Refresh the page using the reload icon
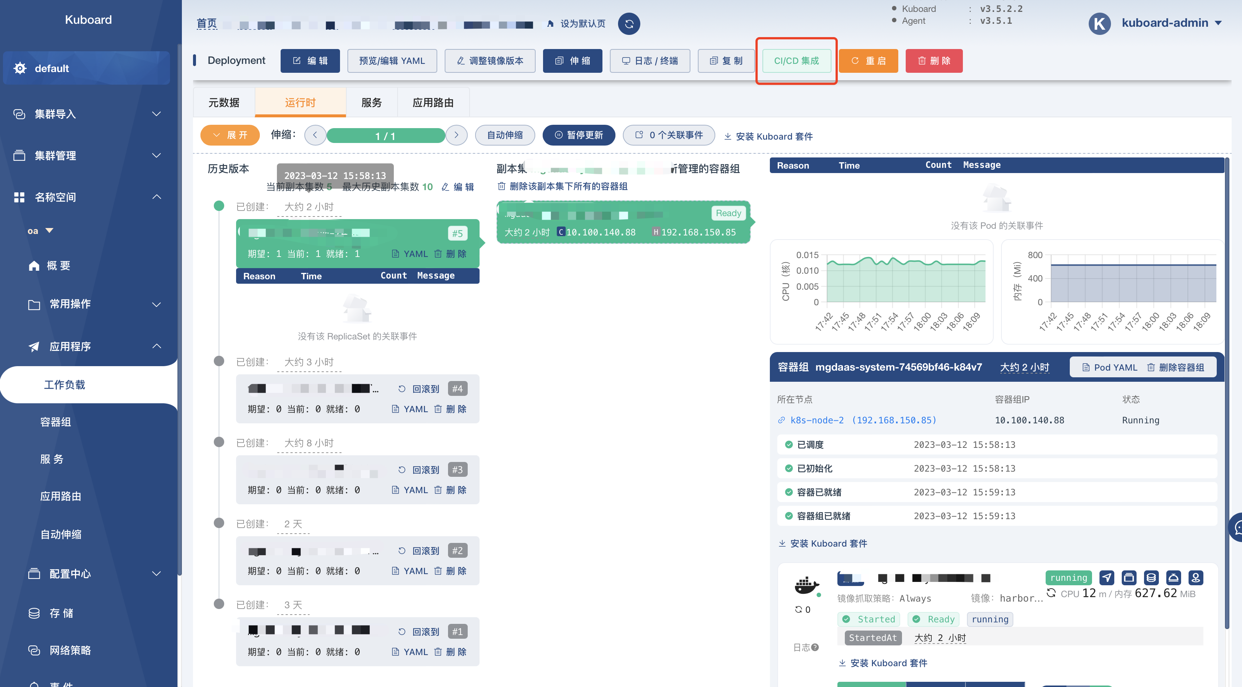 tap(629, 24)
